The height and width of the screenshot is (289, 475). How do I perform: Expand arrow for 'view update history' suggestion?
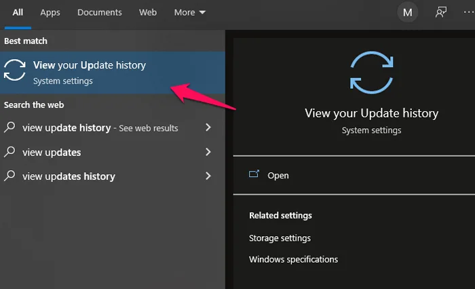click(208, 128)
